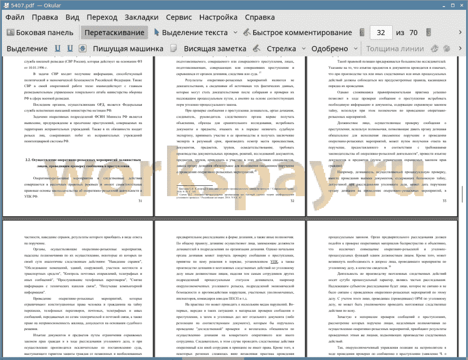Maximize the Okular window
Image resolution: width=468 pixels, height=360 pixels.
[x=453, y=5]
